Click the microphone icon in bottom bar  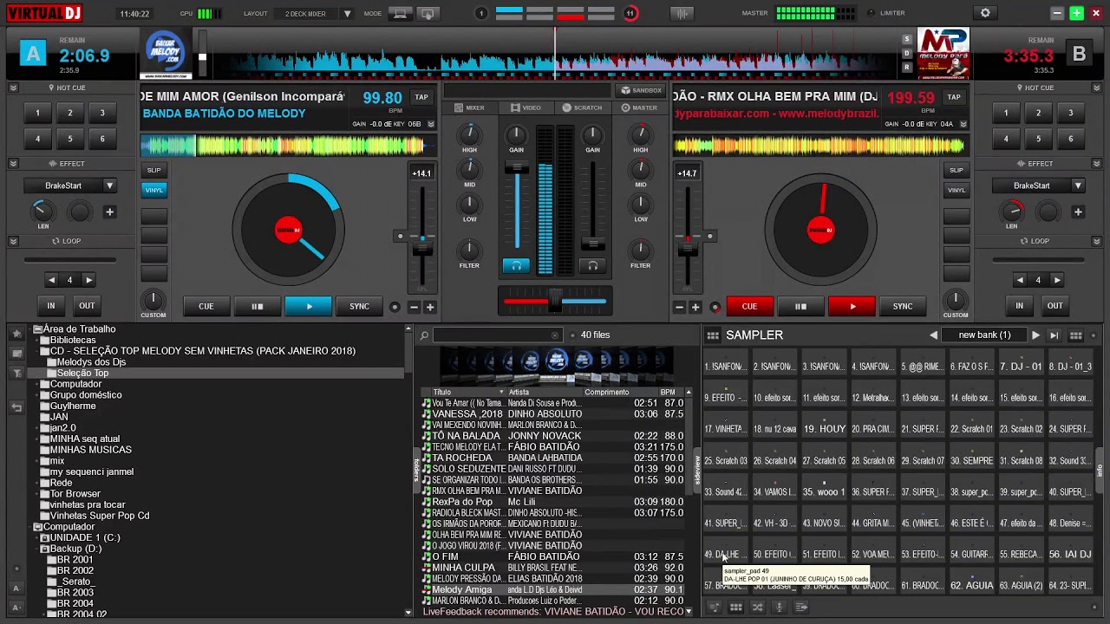point(780,608)
